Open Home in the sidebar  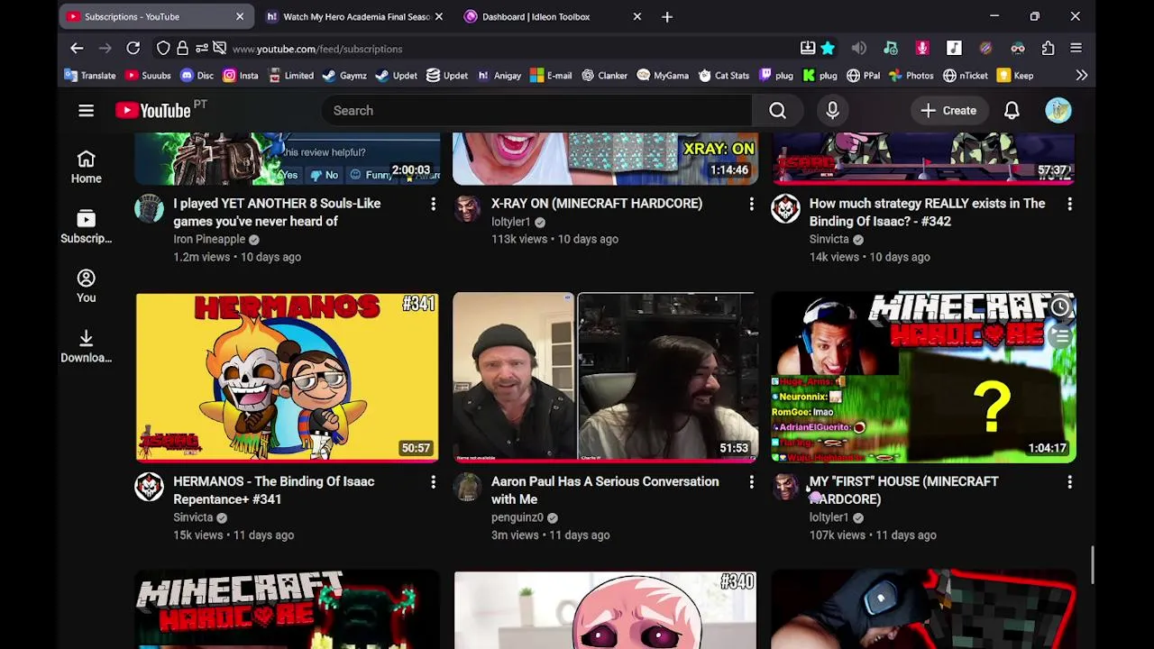pos(86,167)
